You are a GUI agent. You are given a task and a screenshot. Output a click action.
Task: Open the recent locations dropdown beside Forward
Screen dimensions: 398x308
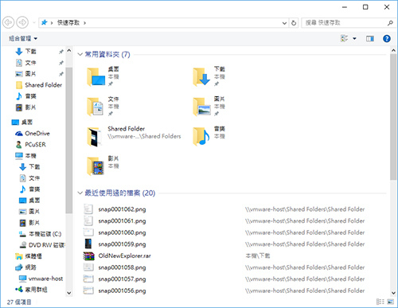(x=34, y=23)
